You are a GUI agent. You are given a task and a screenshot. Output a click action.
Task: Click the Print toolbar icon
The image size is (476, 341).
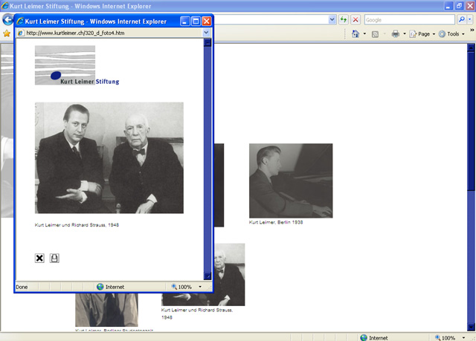tap(396, 34)
